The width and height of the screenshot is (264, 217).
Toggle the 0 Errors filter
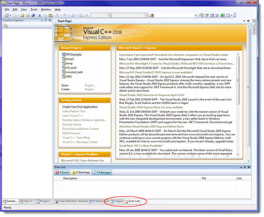[62, 172]
